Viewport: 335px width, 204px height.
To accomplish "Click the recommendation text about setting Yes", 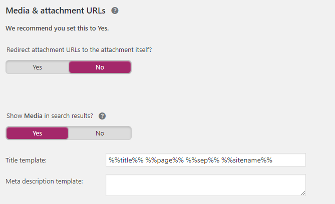I will click(57, 28).
